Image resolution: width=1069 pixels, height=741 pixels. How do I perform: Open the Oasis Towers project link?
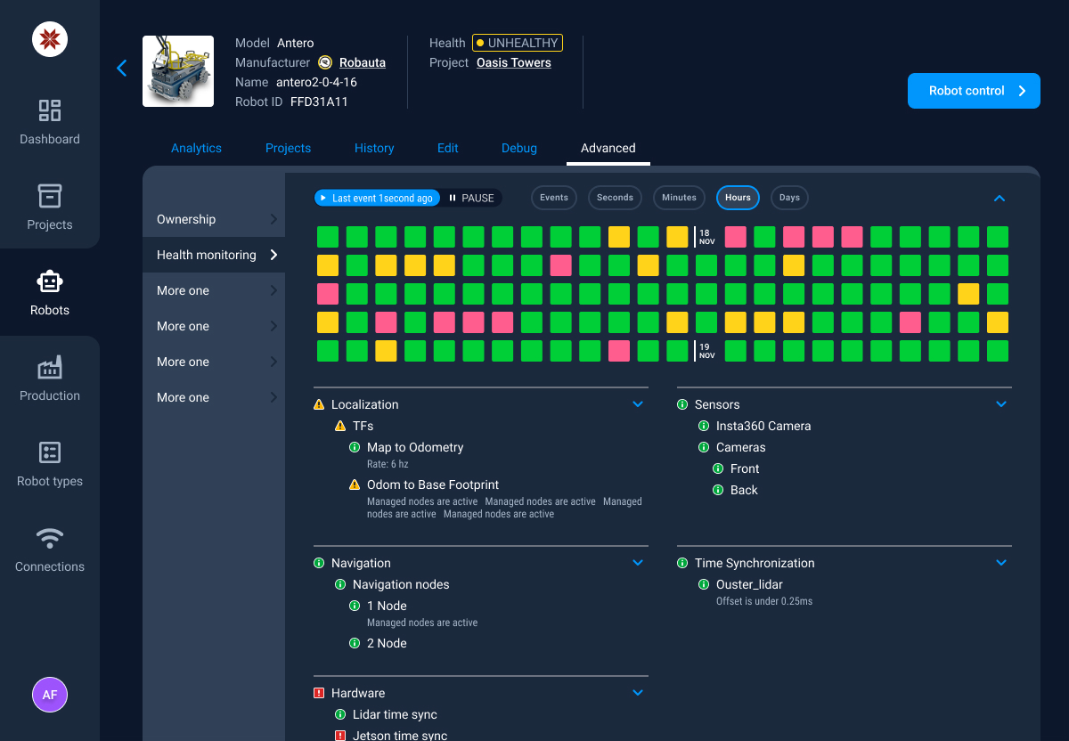514,63
